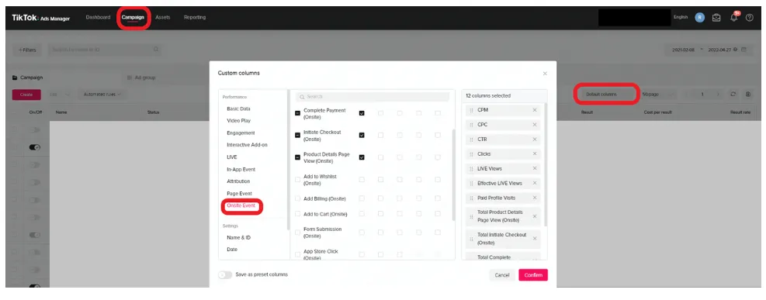Open the briefcase business center icon
The height and width of the screenshot is (300, 766).
[x=716, y=18]
